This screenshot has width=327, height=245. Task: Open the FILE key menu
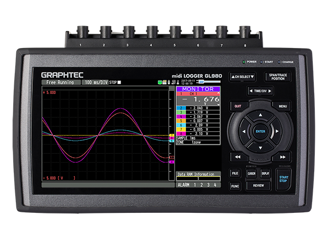coord(235,174)
